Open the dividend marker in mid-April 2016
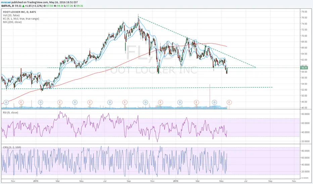 [x=214, y=102]
